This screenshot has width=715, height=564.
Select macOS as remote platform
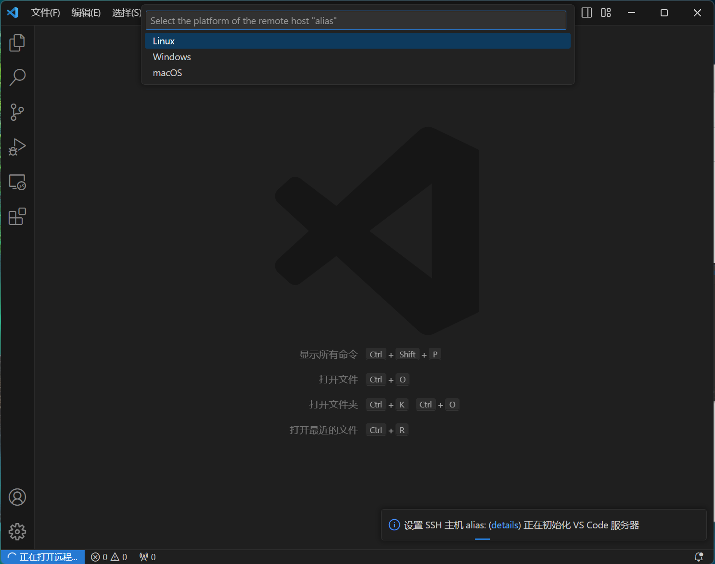click(357, 73)
